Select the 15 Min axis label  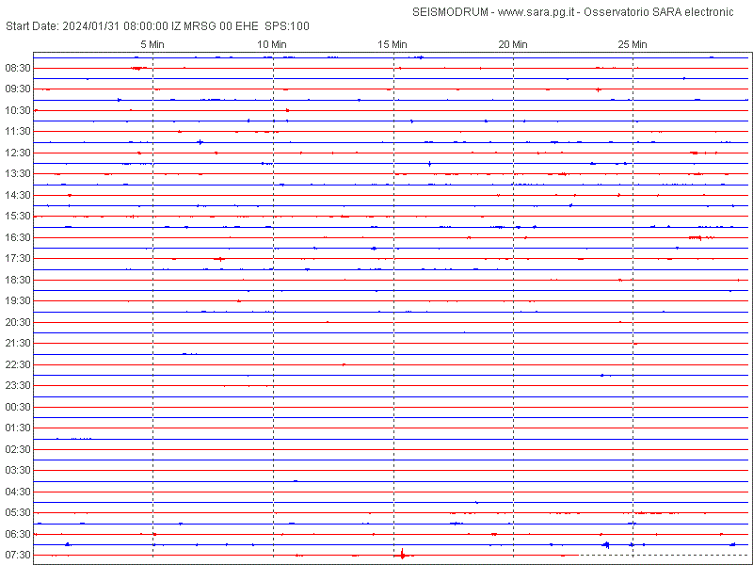tap(393, 44)
